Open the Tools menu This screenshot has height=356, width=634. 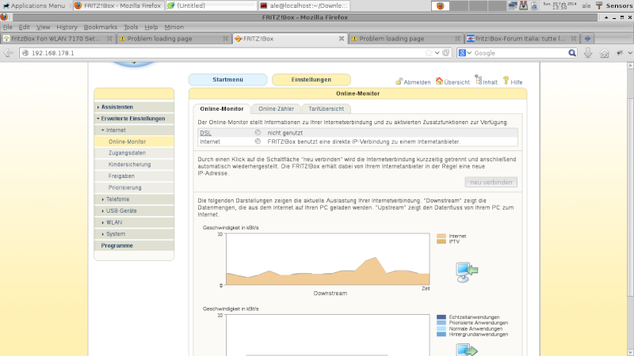131,27
